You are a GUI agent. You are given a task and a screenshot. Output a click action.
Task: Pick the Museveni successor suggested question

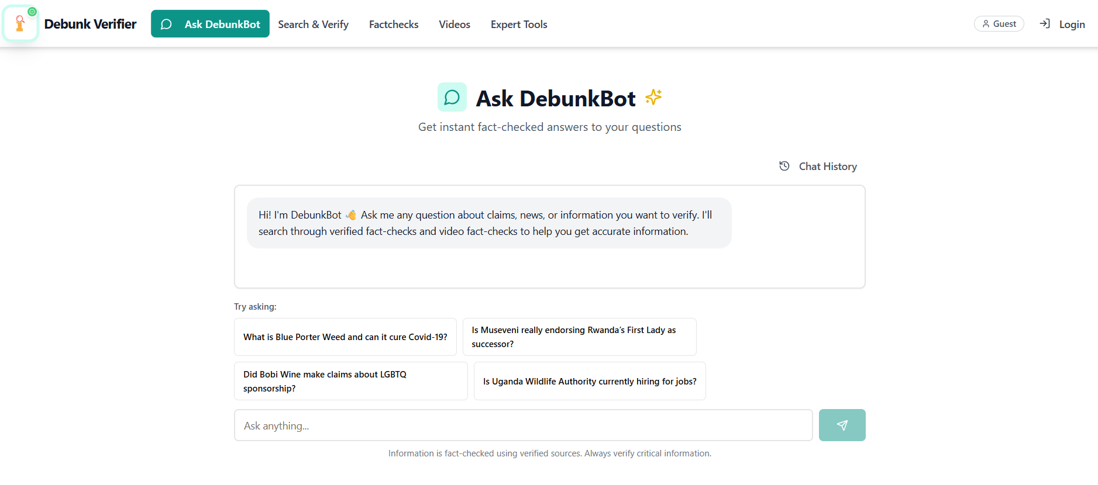click(x=579, y=337)
